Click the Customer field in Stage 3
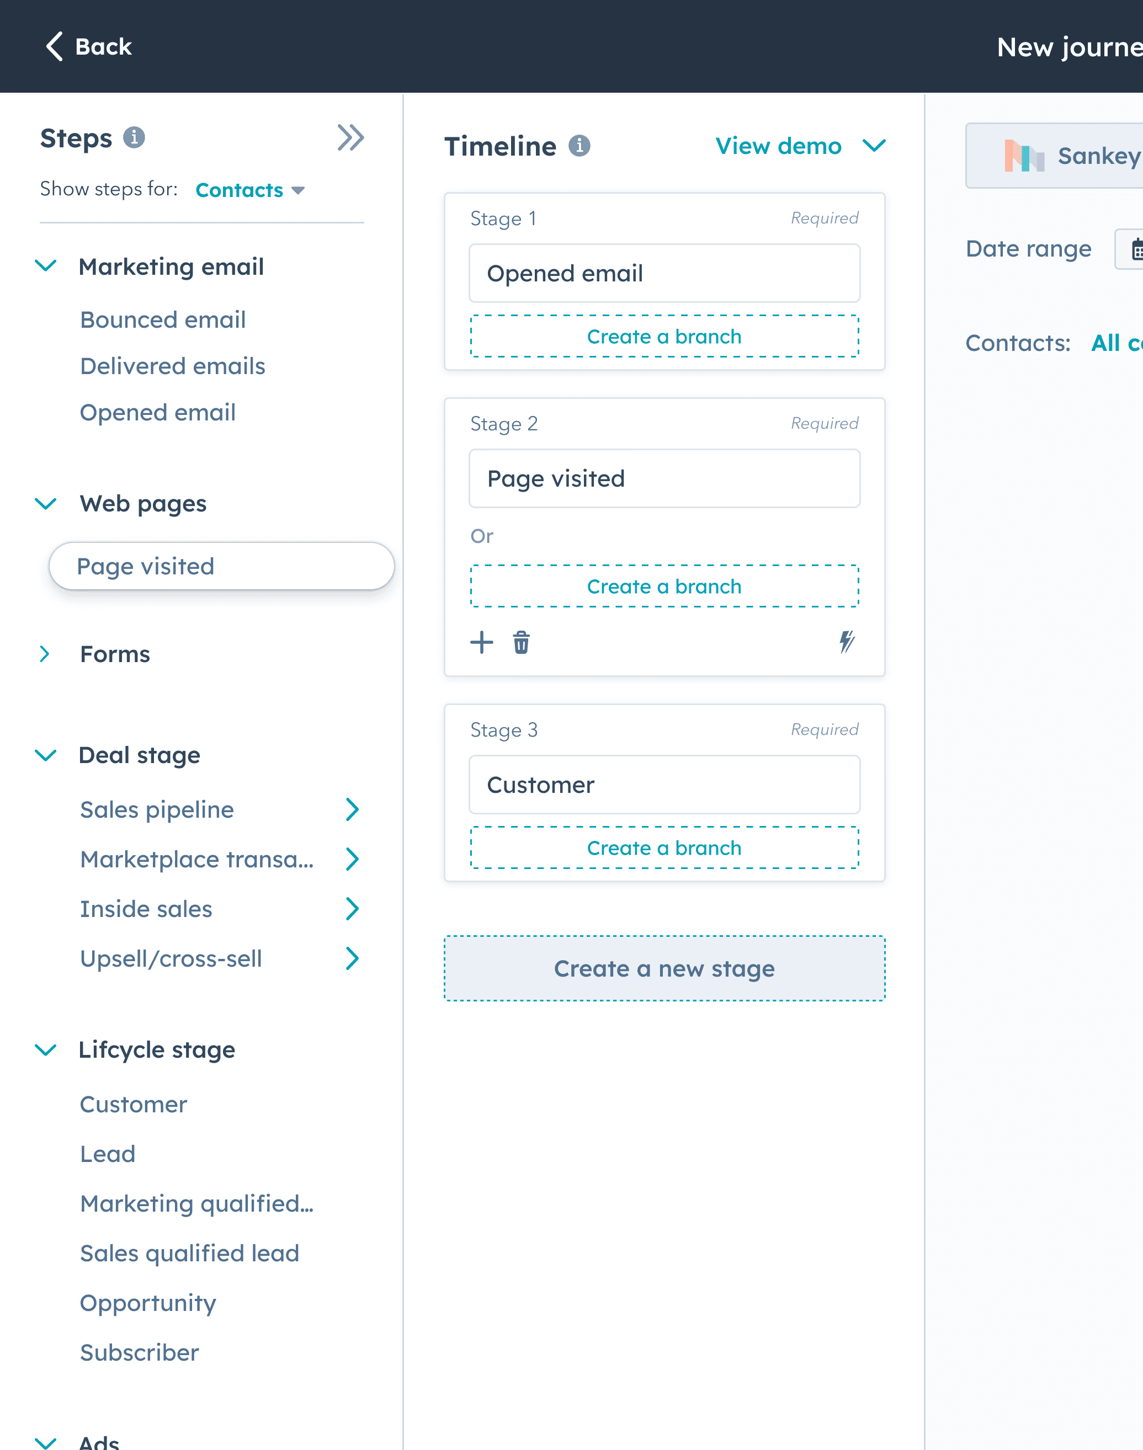This screenshot has height=1450, width=1143. (664, 785)
